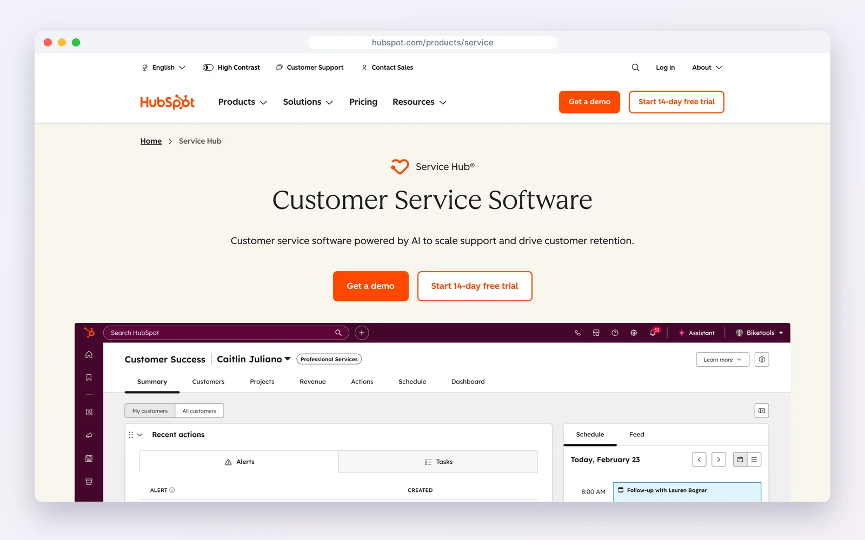865x540 pixels.
Task: Click the gear button beside Learn more
Action: point(762,360)
